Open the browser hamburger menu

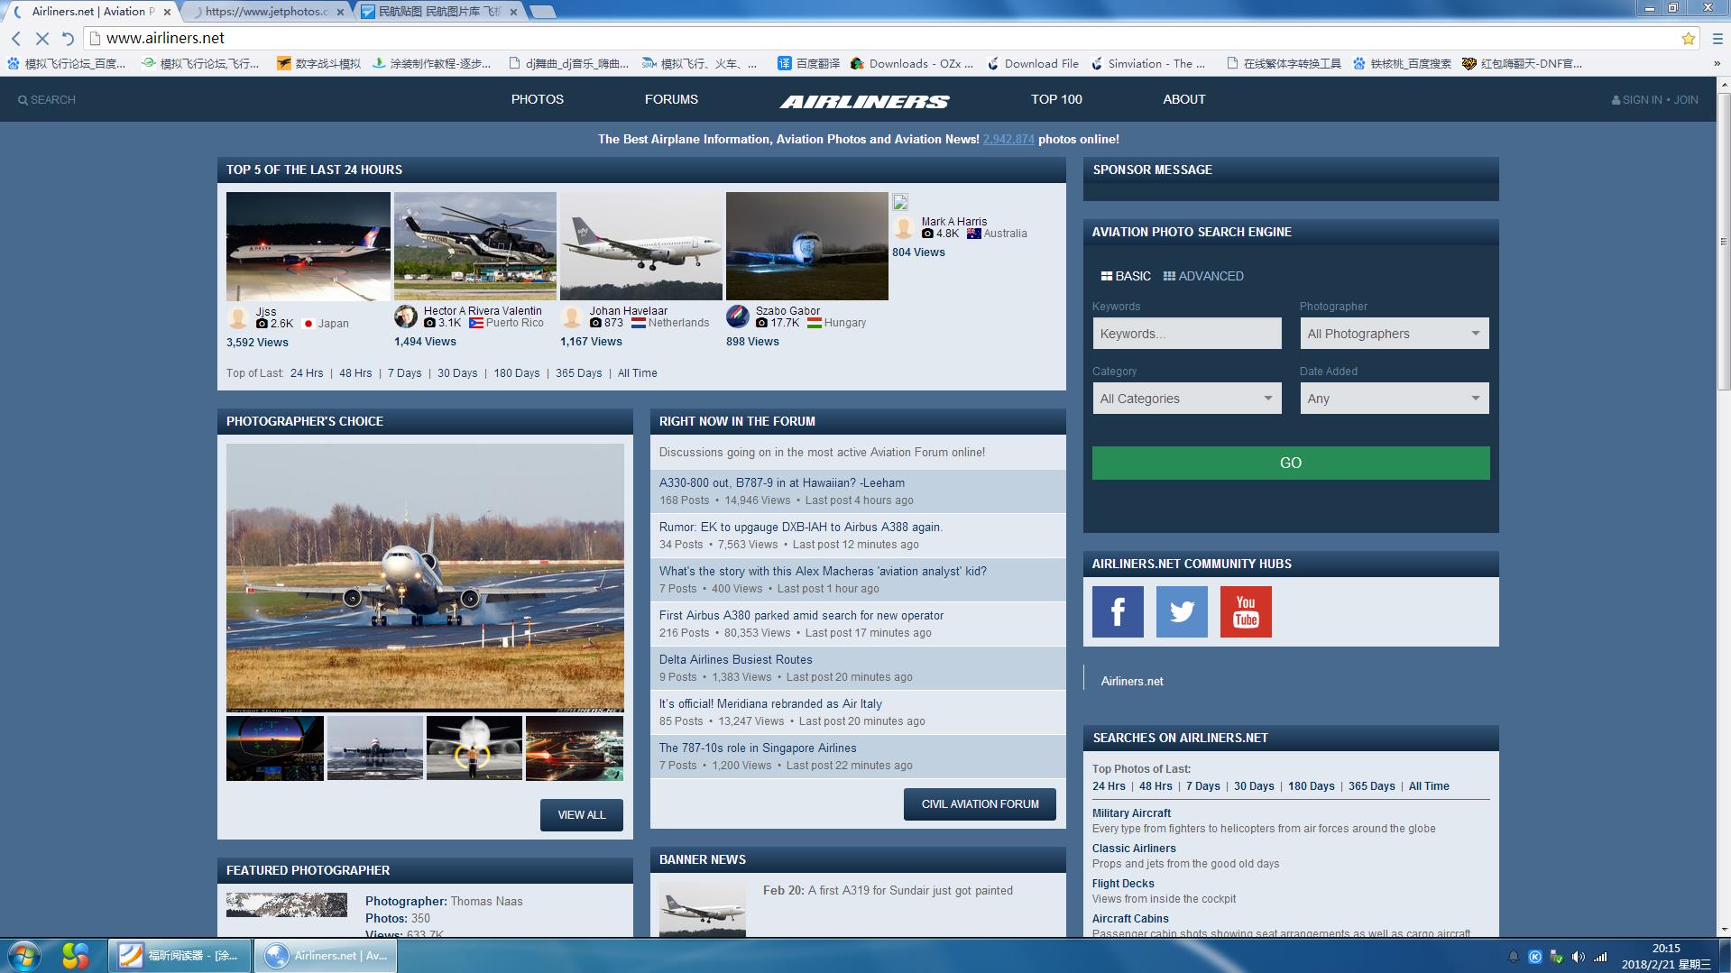click(1717, 38)
